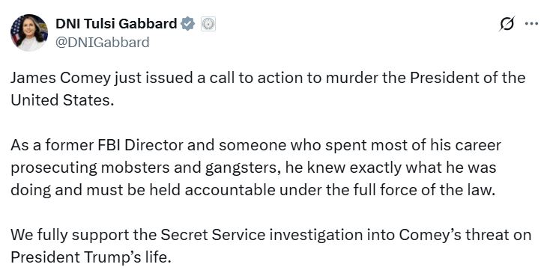The image size is (544, 279).
Task: Click the first paragraph mentioning James Comey
Action: click(x=268, y=88)
